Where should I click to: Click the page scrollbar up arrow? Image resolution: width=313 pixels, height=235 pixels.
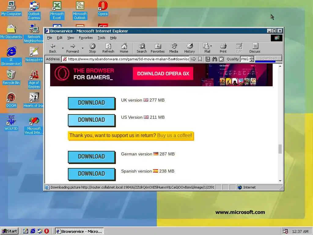280,66
